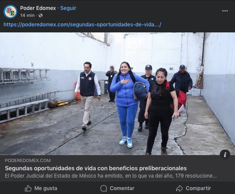The width and height of the screenshot is (235, 194).
Task: Click the share arrow icon
Action: point(179,188)
